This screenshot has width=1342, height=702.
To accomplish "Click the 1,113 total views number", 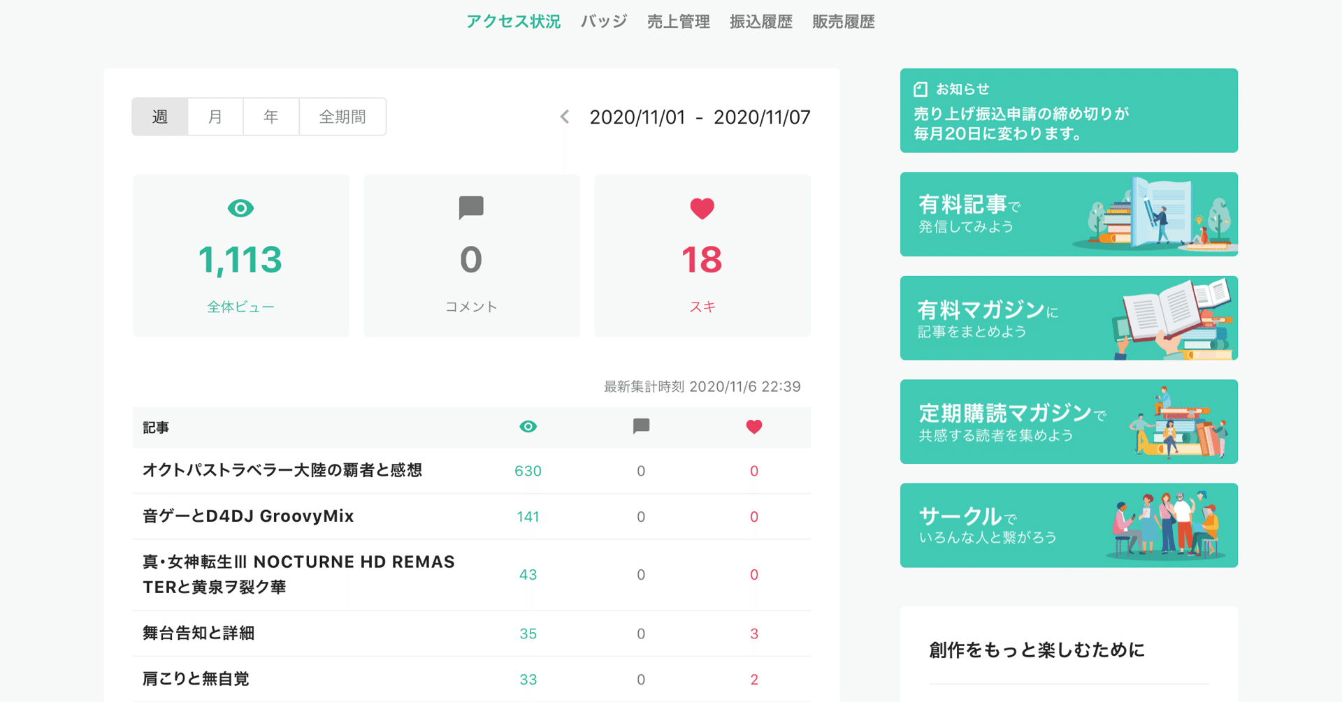I will [x=240, y=260].
